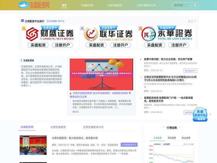Image resolution: width=217 pixels, height=163 pixels.
Task: Click the floating 实盘配资平台 一键查询 badge
Action: tap(200, 114)
